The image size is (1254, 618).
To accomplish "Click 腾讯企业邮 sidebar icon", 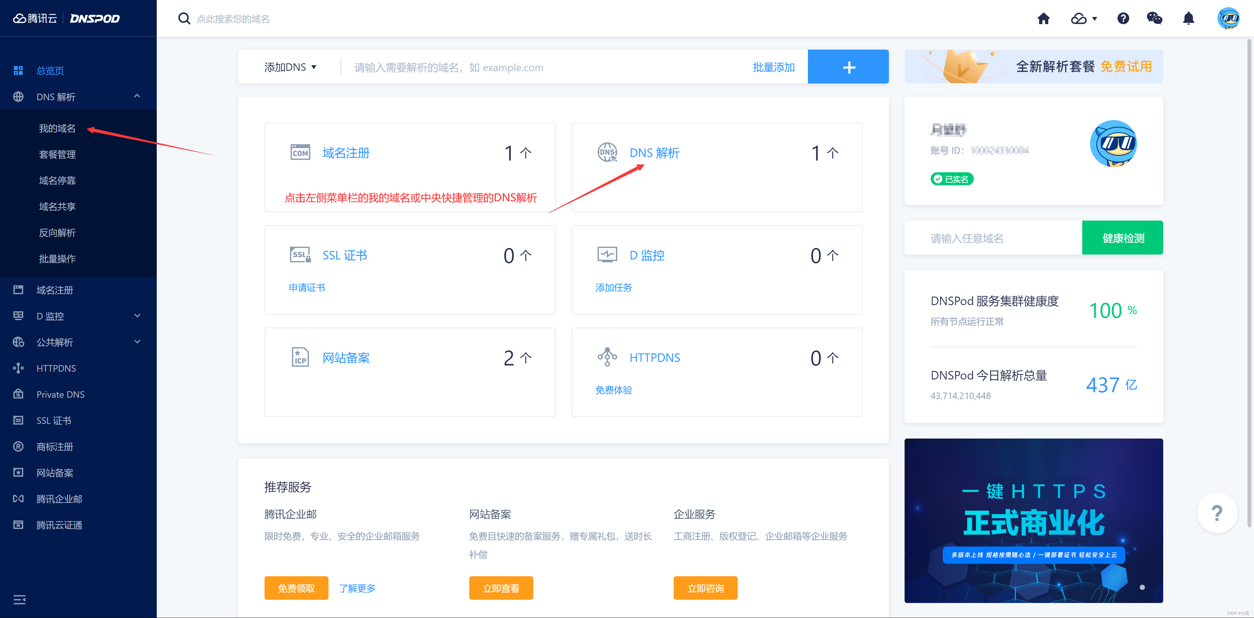I will pos(18,498).
